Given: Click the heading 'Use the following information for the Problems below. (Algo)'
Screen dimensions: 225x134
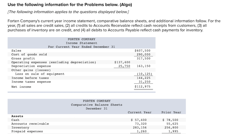Looking at the screenshot, I should tap(70, 5).
